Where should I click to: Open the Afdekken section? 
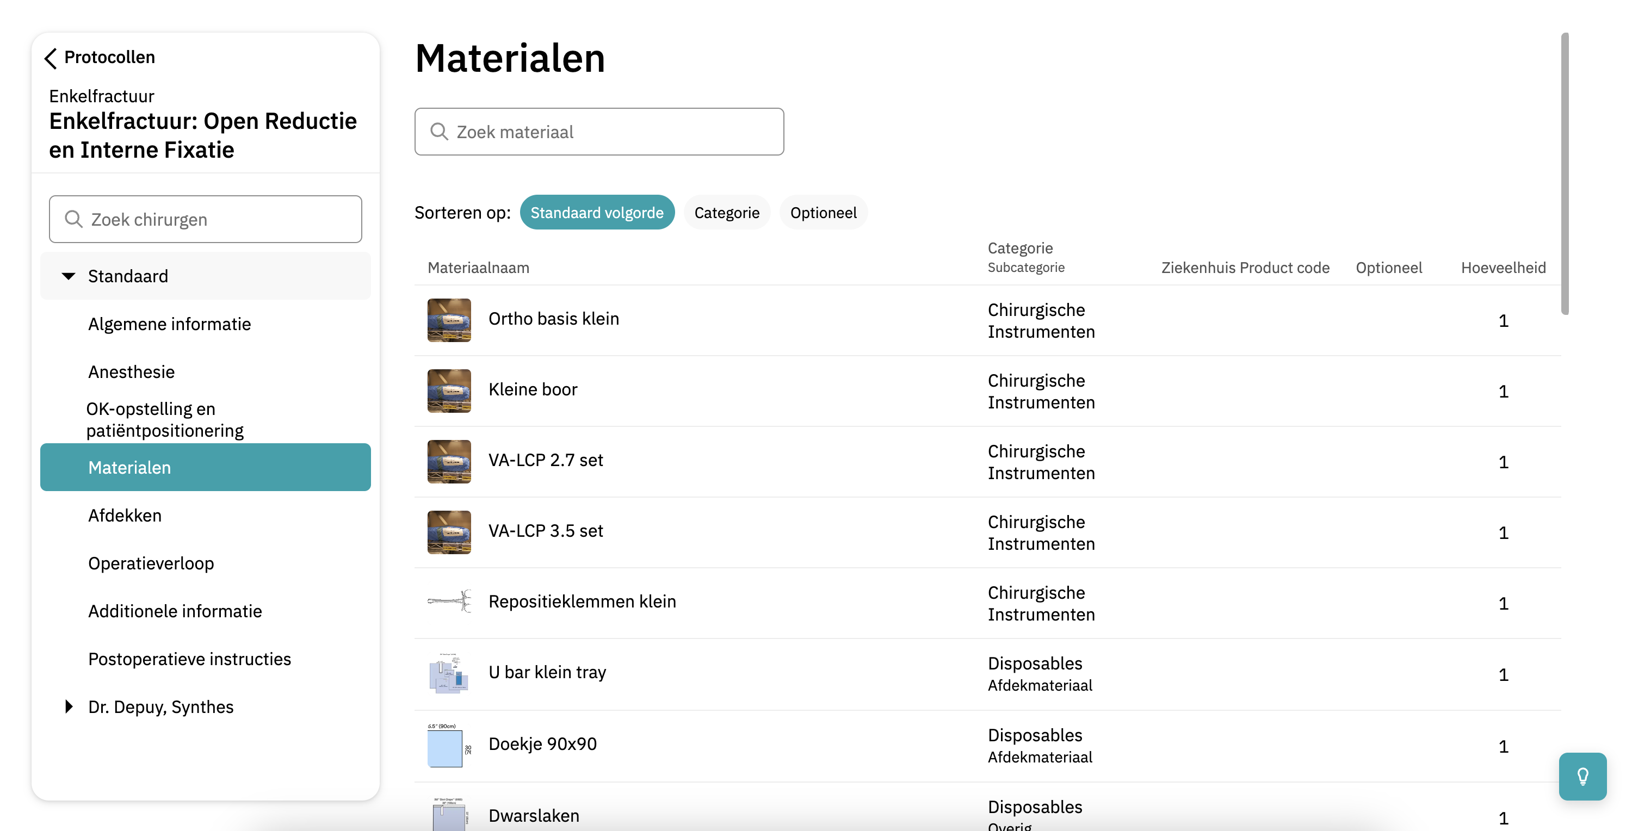[125, 515]
